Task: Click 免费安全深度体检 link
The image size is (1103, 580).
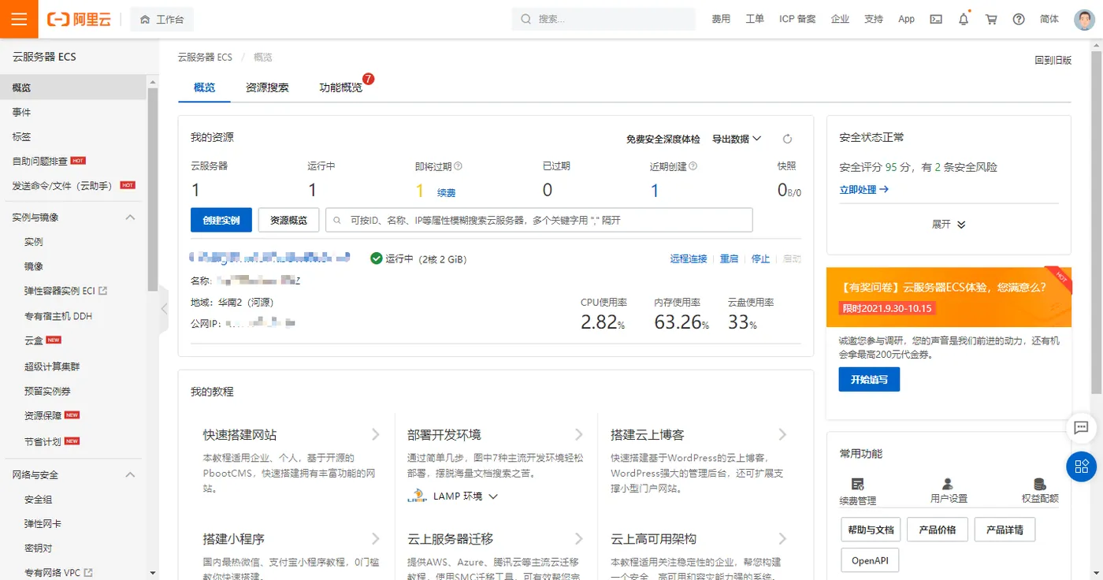Action: pyautogui.click(x=663, y=139)
